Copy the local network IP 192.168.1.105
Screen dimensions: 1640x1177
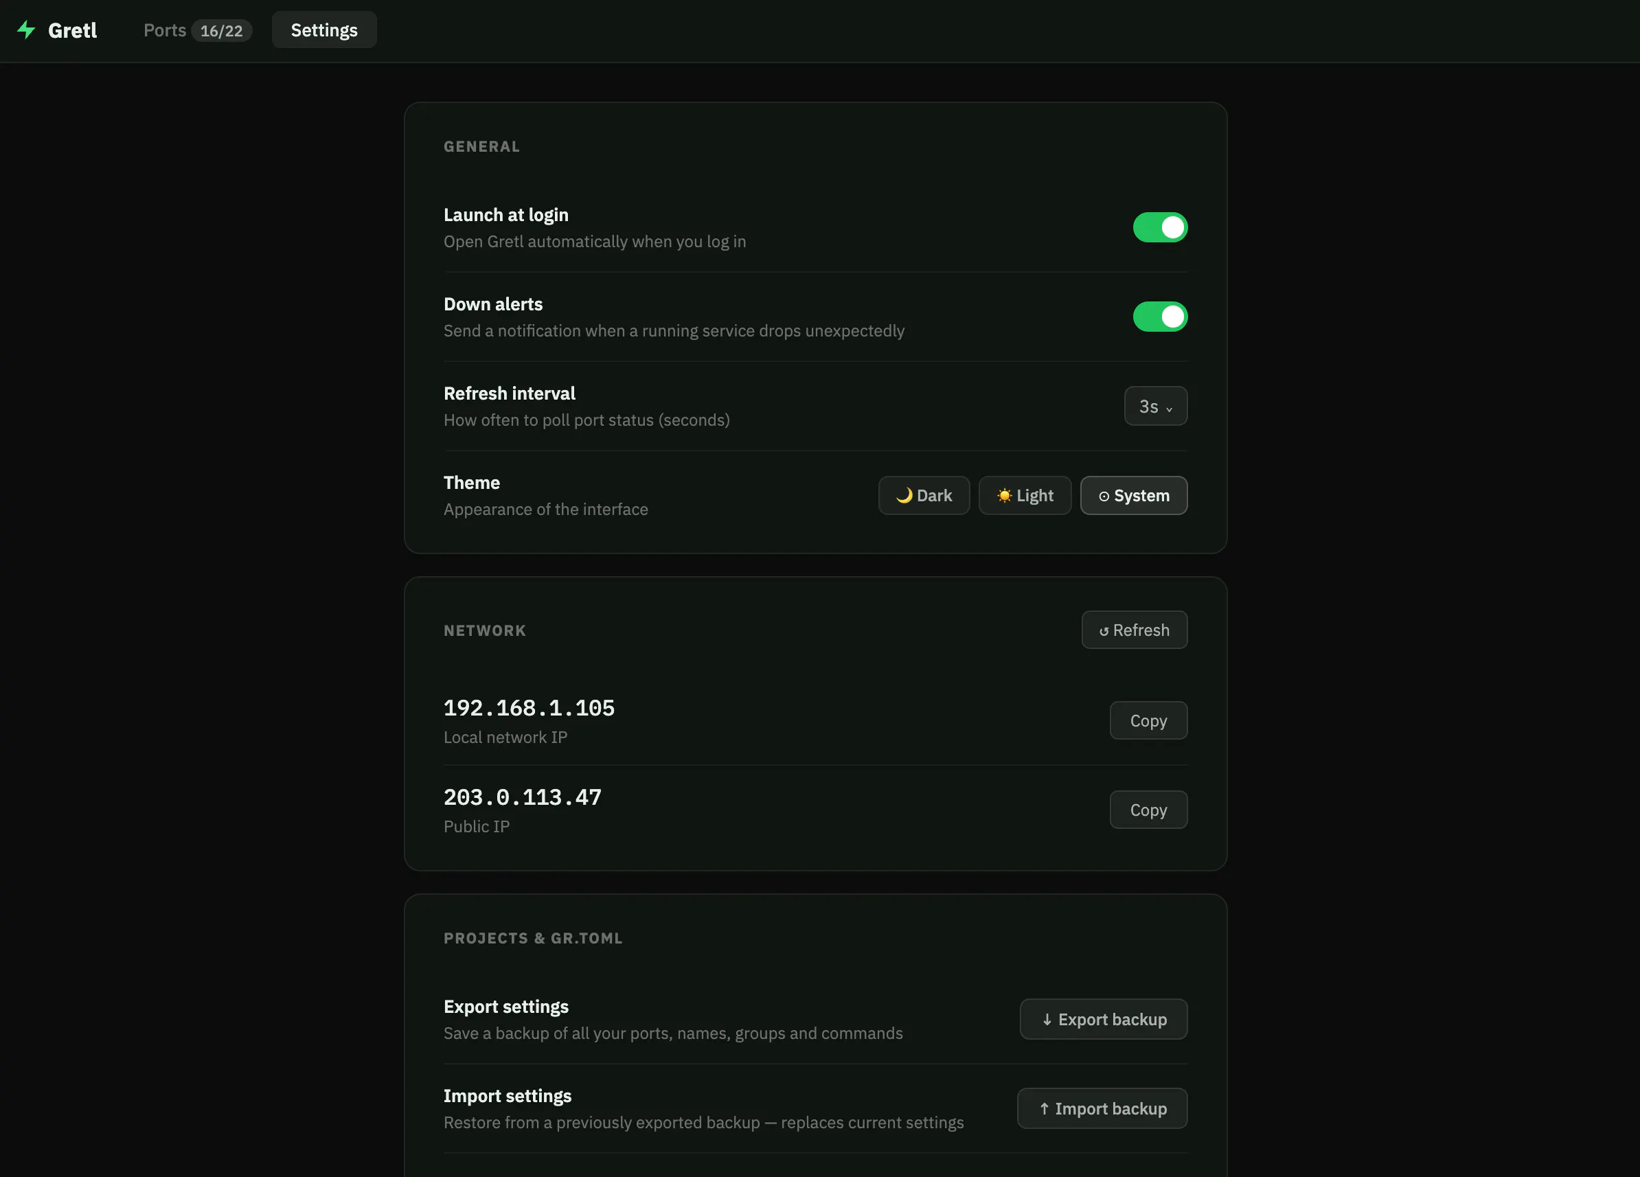point(1148,721)
